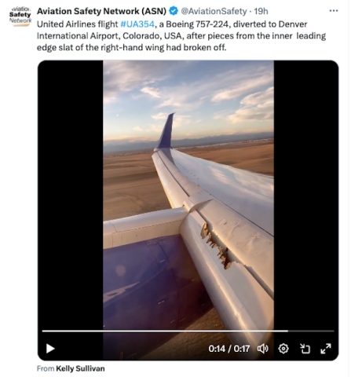Click the blue verified badge

174,11
